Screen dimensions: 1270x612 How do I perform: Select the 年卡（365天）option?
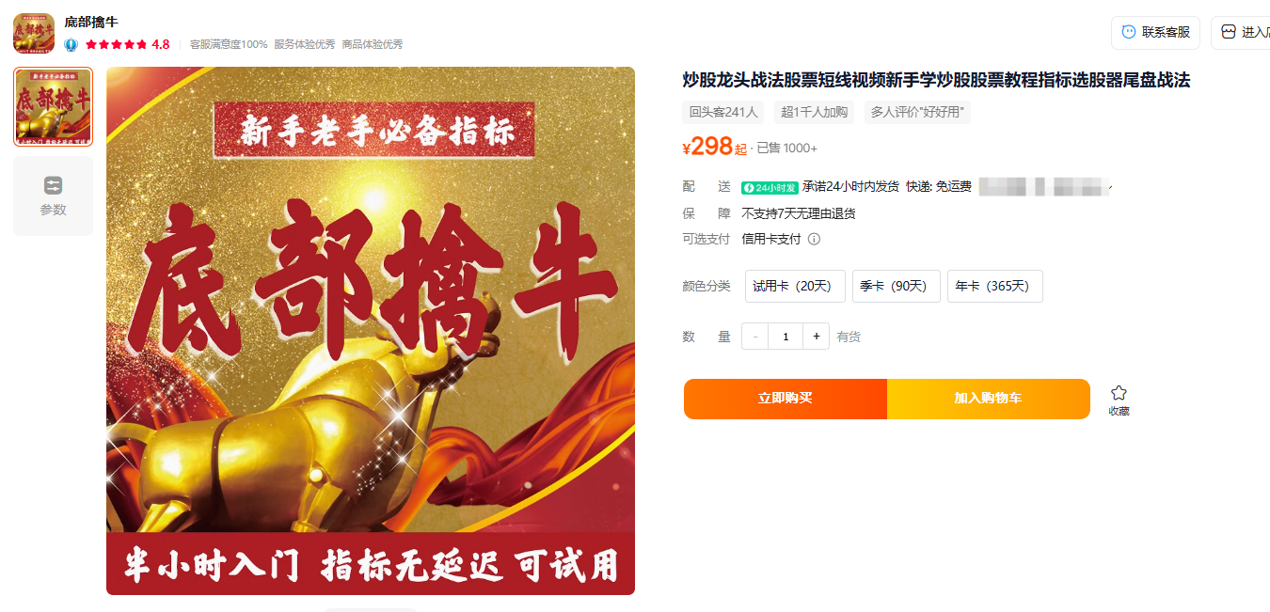pyautogui.click(x=995, y=287)
